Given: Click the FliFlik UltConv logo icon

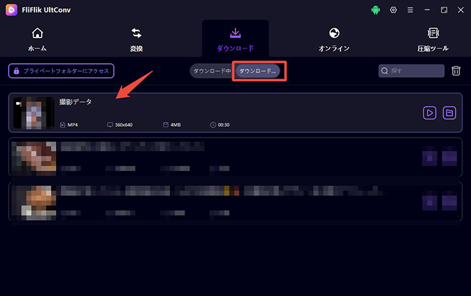Looking at the screenshot, I should click(11, 10).
